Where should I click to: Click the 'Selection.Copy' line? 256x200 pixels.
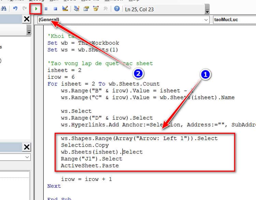point(85,145)
